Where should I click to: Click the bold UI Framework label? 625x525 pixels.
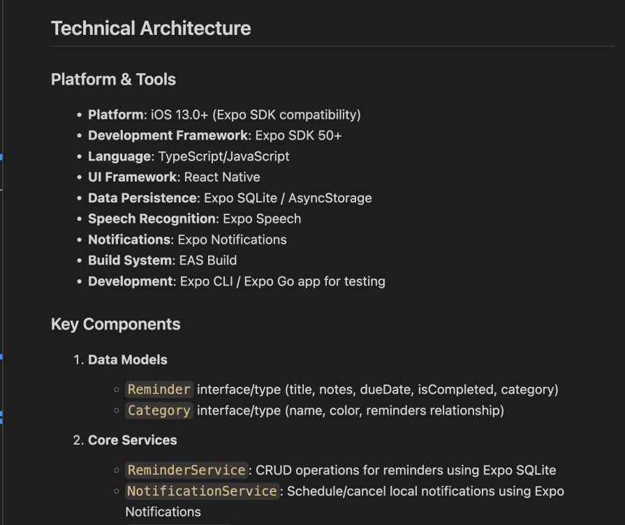coord(132,177)
